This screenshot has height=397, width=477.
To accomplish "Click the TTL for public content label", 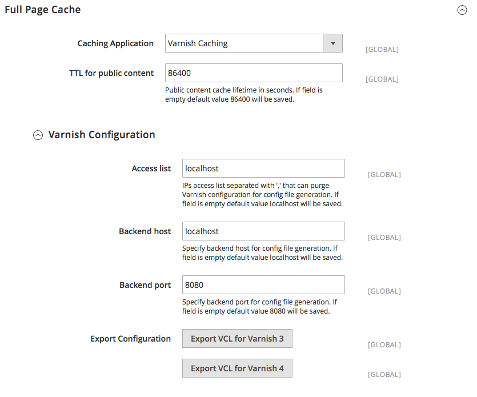I will pyautogui.click(x=111, y=73).
